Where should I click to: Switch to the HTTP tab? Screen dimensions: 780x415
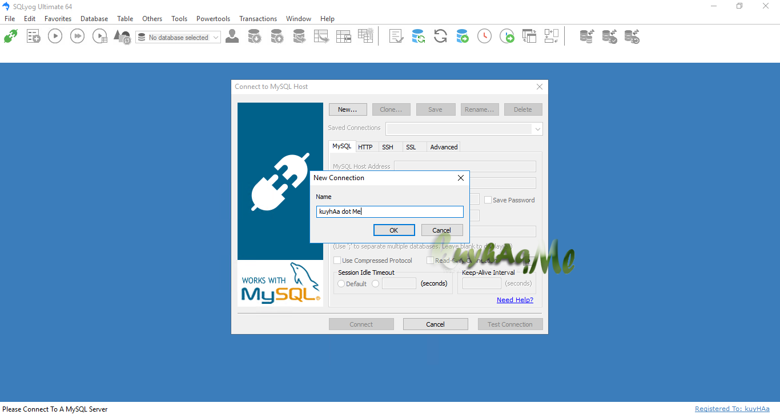click(x=365, y=147)
